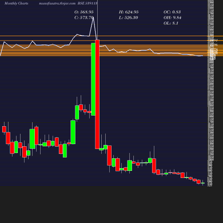Click the highest peak of the white line
Viewport: 223px width, 223px height.
point(93,18)
